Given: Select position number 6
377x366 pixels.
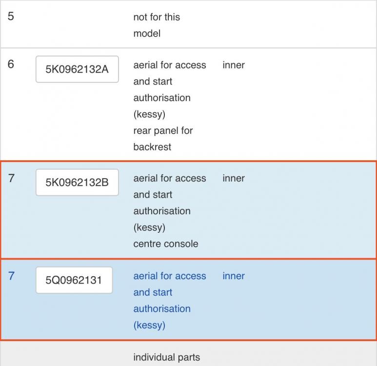Looking at the screenshot, I should click(11, 64).
